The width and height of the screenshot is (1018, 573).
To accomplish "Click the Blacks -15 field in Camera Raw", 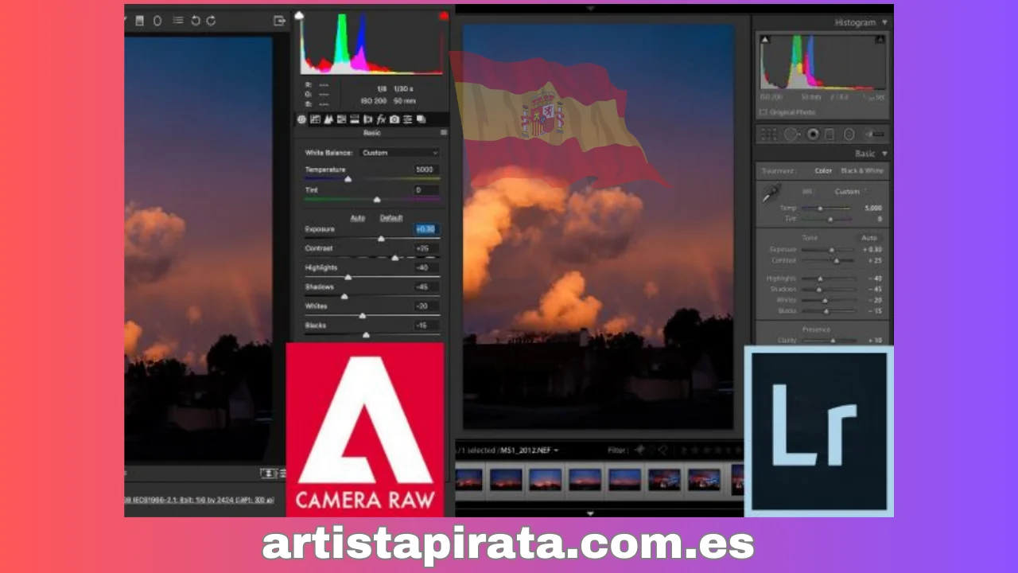I will click(x=426, y=325).
